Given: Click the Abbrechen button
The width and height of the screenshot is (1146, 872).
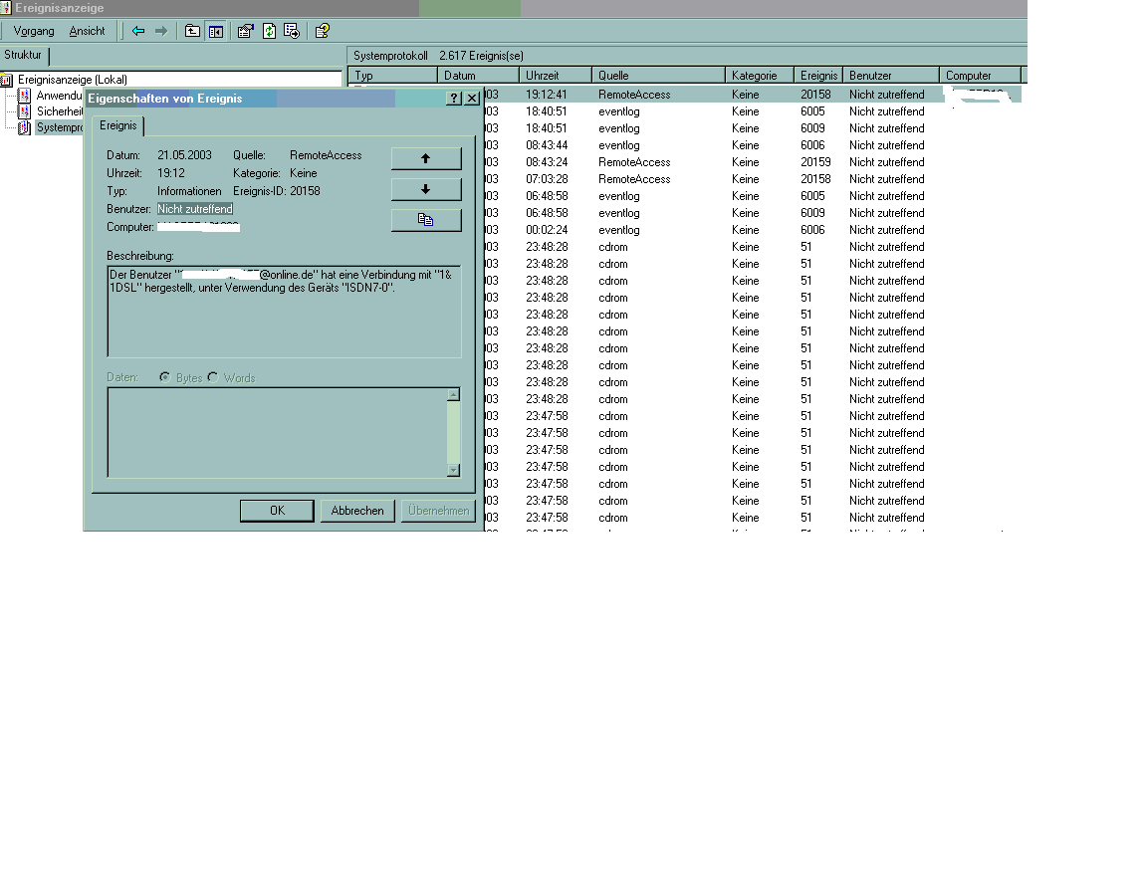Looking at the screenshot, I should (357, 511).
